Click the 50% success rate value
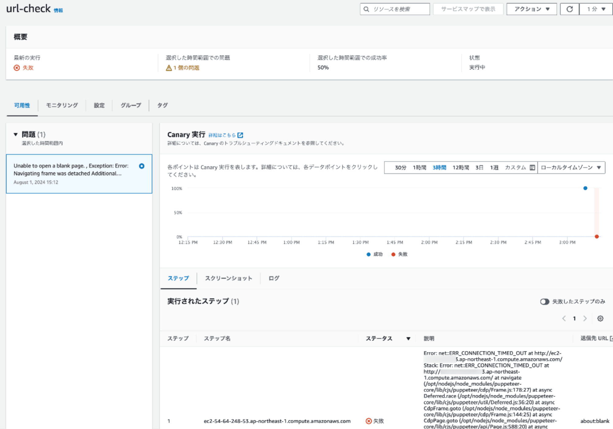The width and height of the screenshot is (613, 429). 323,67
